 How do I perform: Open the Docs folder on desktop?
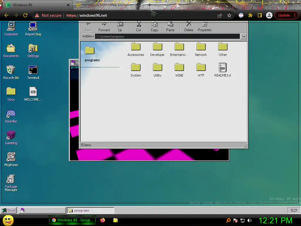11,94
